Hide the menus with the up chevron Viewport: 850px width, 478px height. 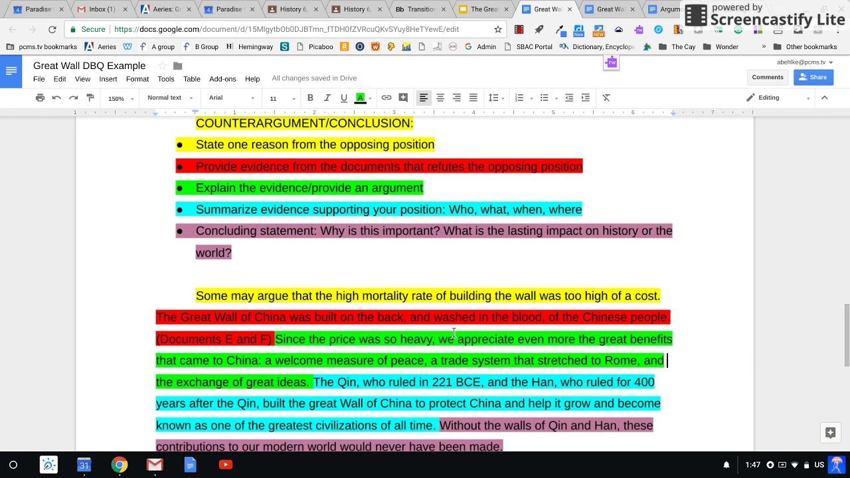point(825,98)
